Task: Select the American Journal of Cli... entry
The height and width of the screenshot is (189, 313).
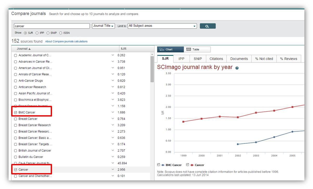Action: [x=35, y=68]
